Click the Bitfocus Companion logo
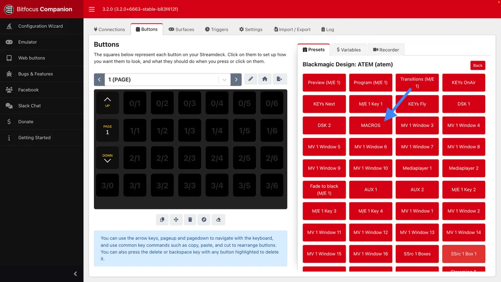Screen dimensions: 501x282 [38, 9]
